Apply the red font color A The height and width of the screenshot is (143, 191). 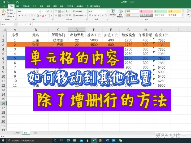pyautogui.click(x=43, y=15)
